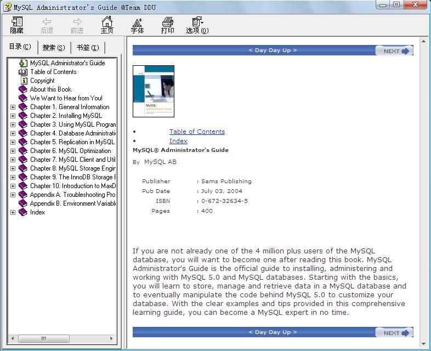The image size is (431, 351).
Task: Switch to the Bookmarks (书签) tab
Action: tap(88, 48)
